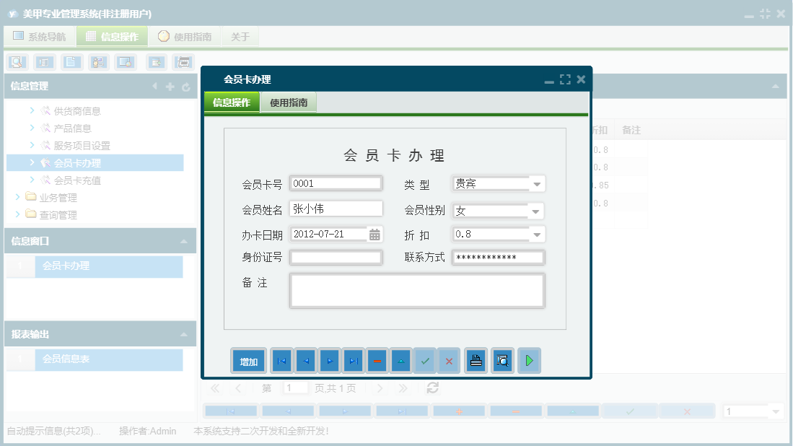Select the magnifier search icon in the top toolbar

[x=15, y=62]
